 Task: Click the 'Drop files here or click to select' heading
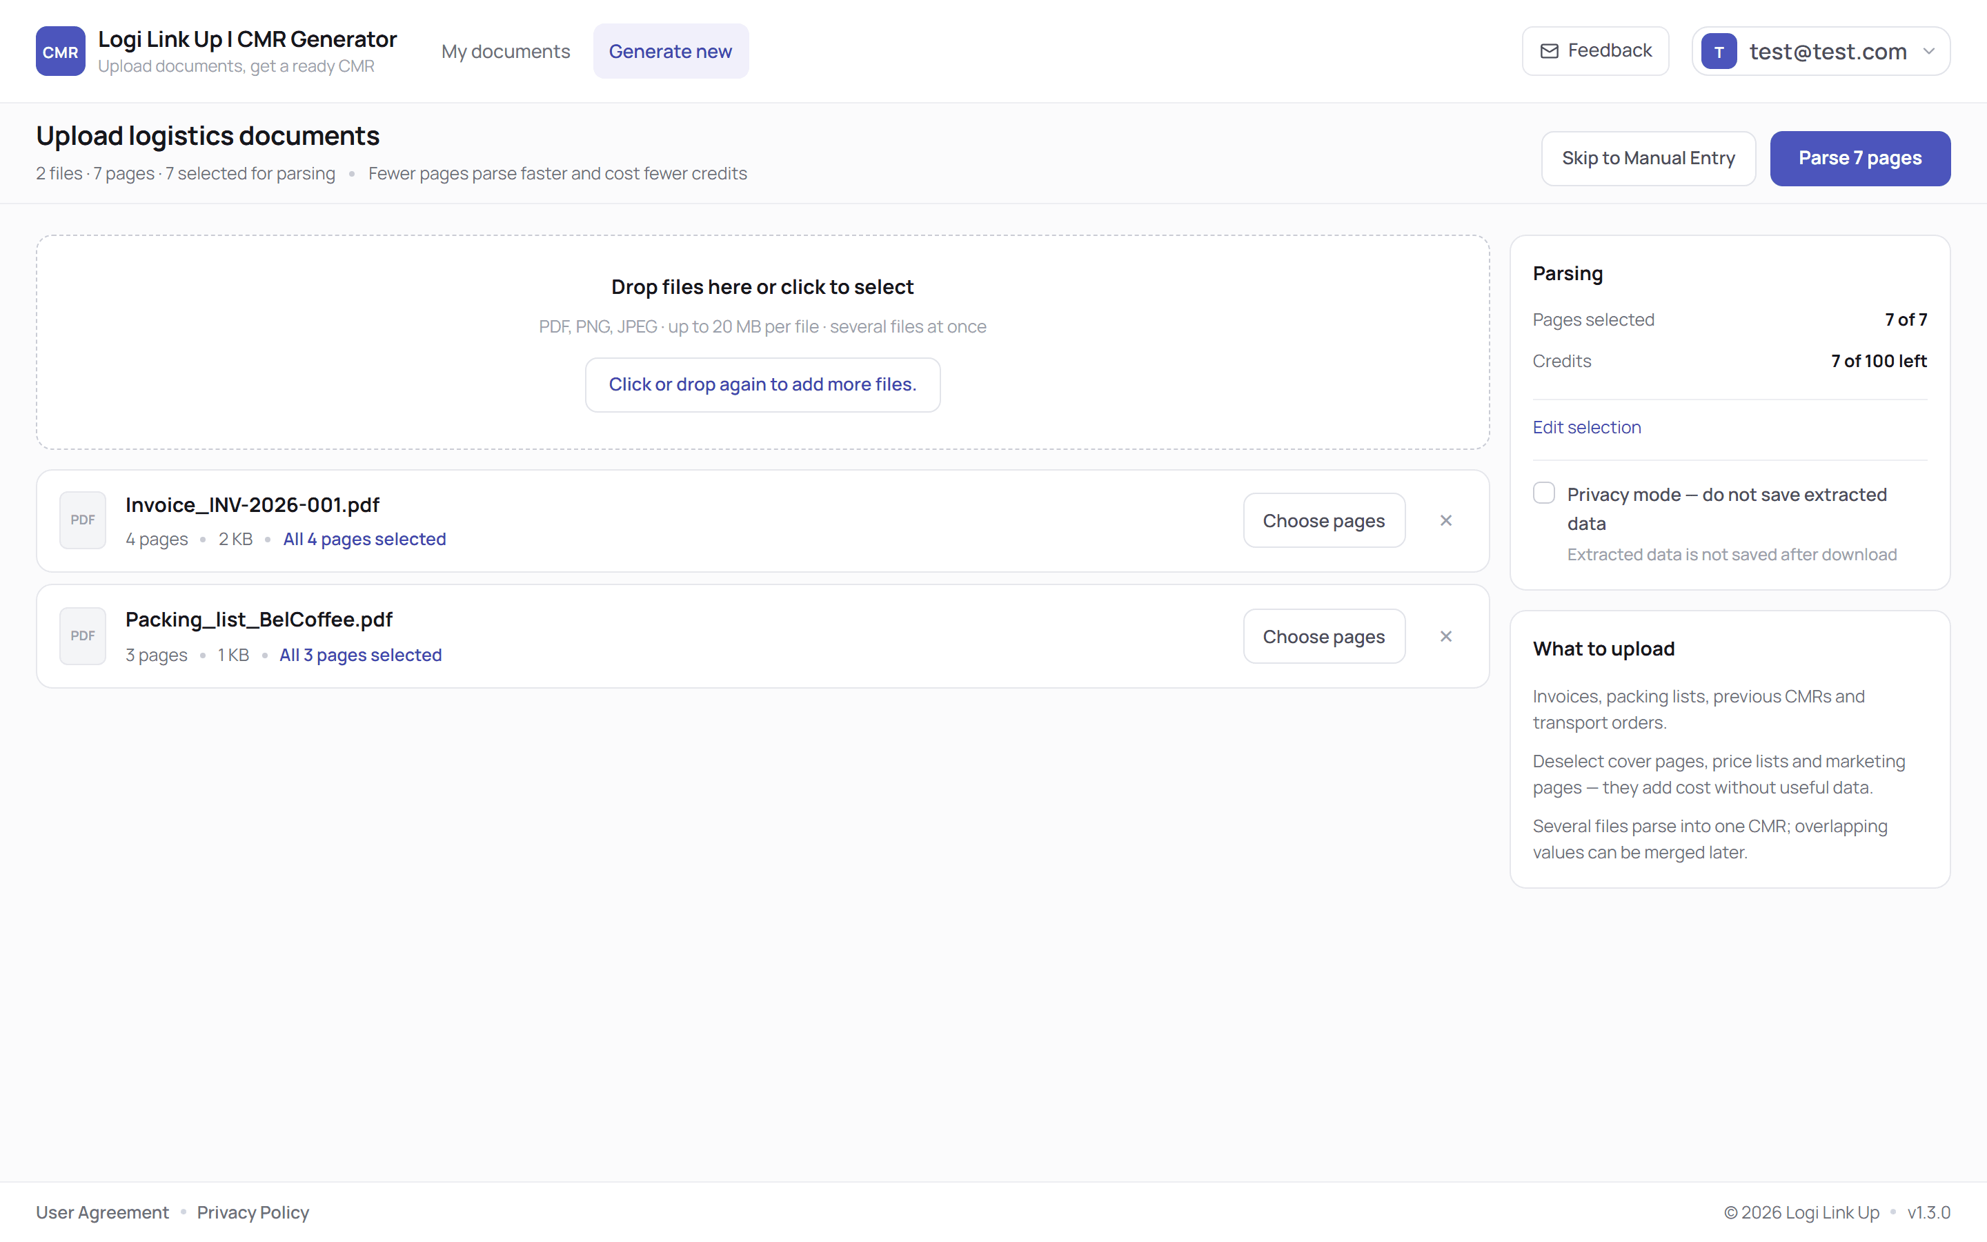[x=762, y=286]
